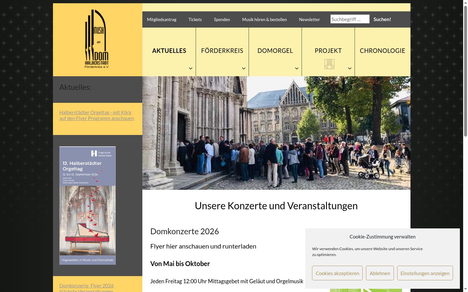Click the 'Cookie-Zustimmung verwalten' title
The width and height of the screenshot is (468, 292).
click(383, 237)
